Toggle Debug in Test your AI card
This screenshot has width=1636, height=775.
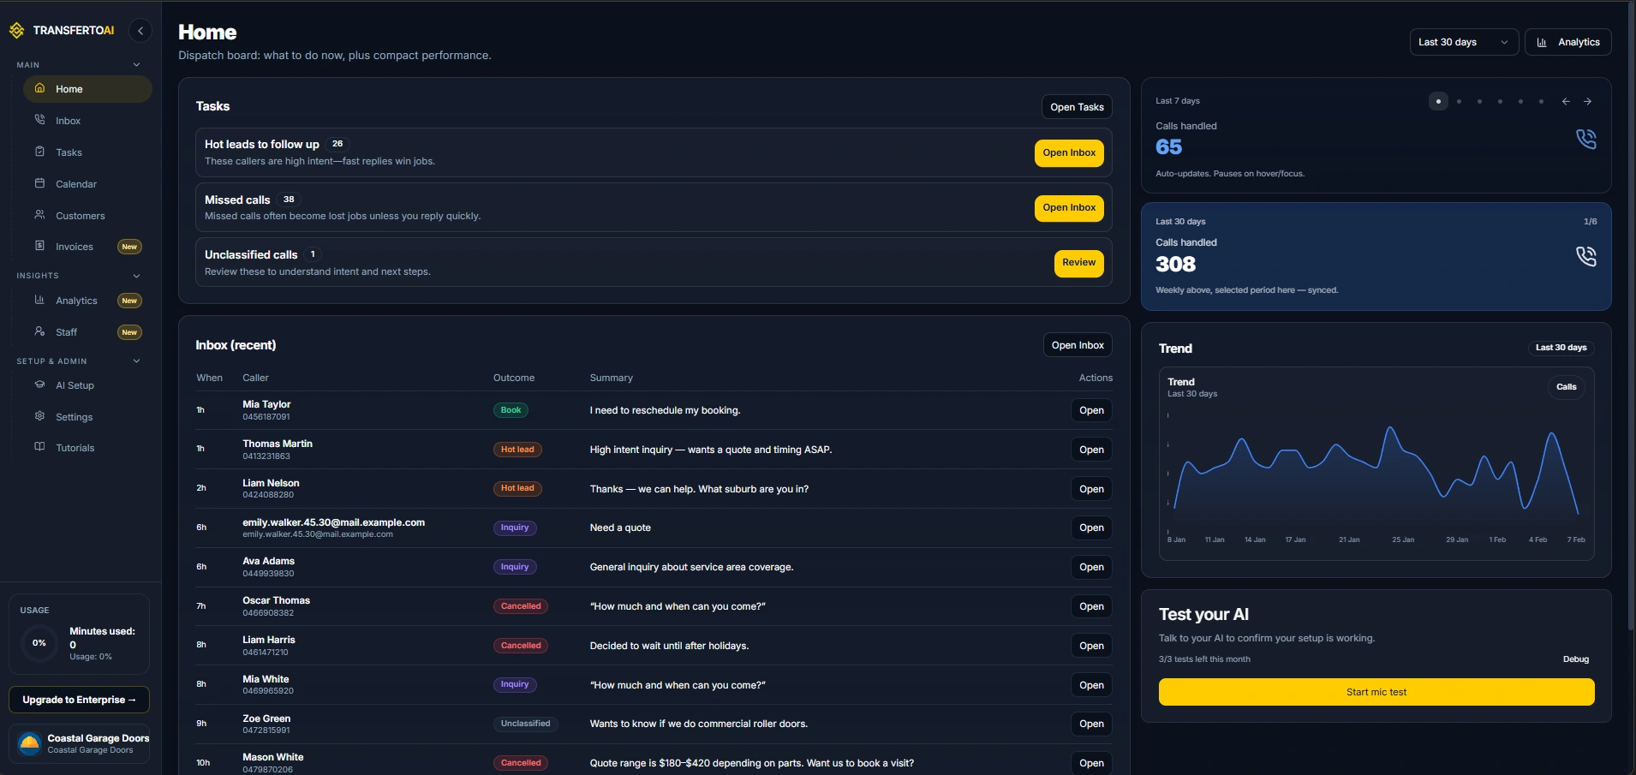[1575, 659]
